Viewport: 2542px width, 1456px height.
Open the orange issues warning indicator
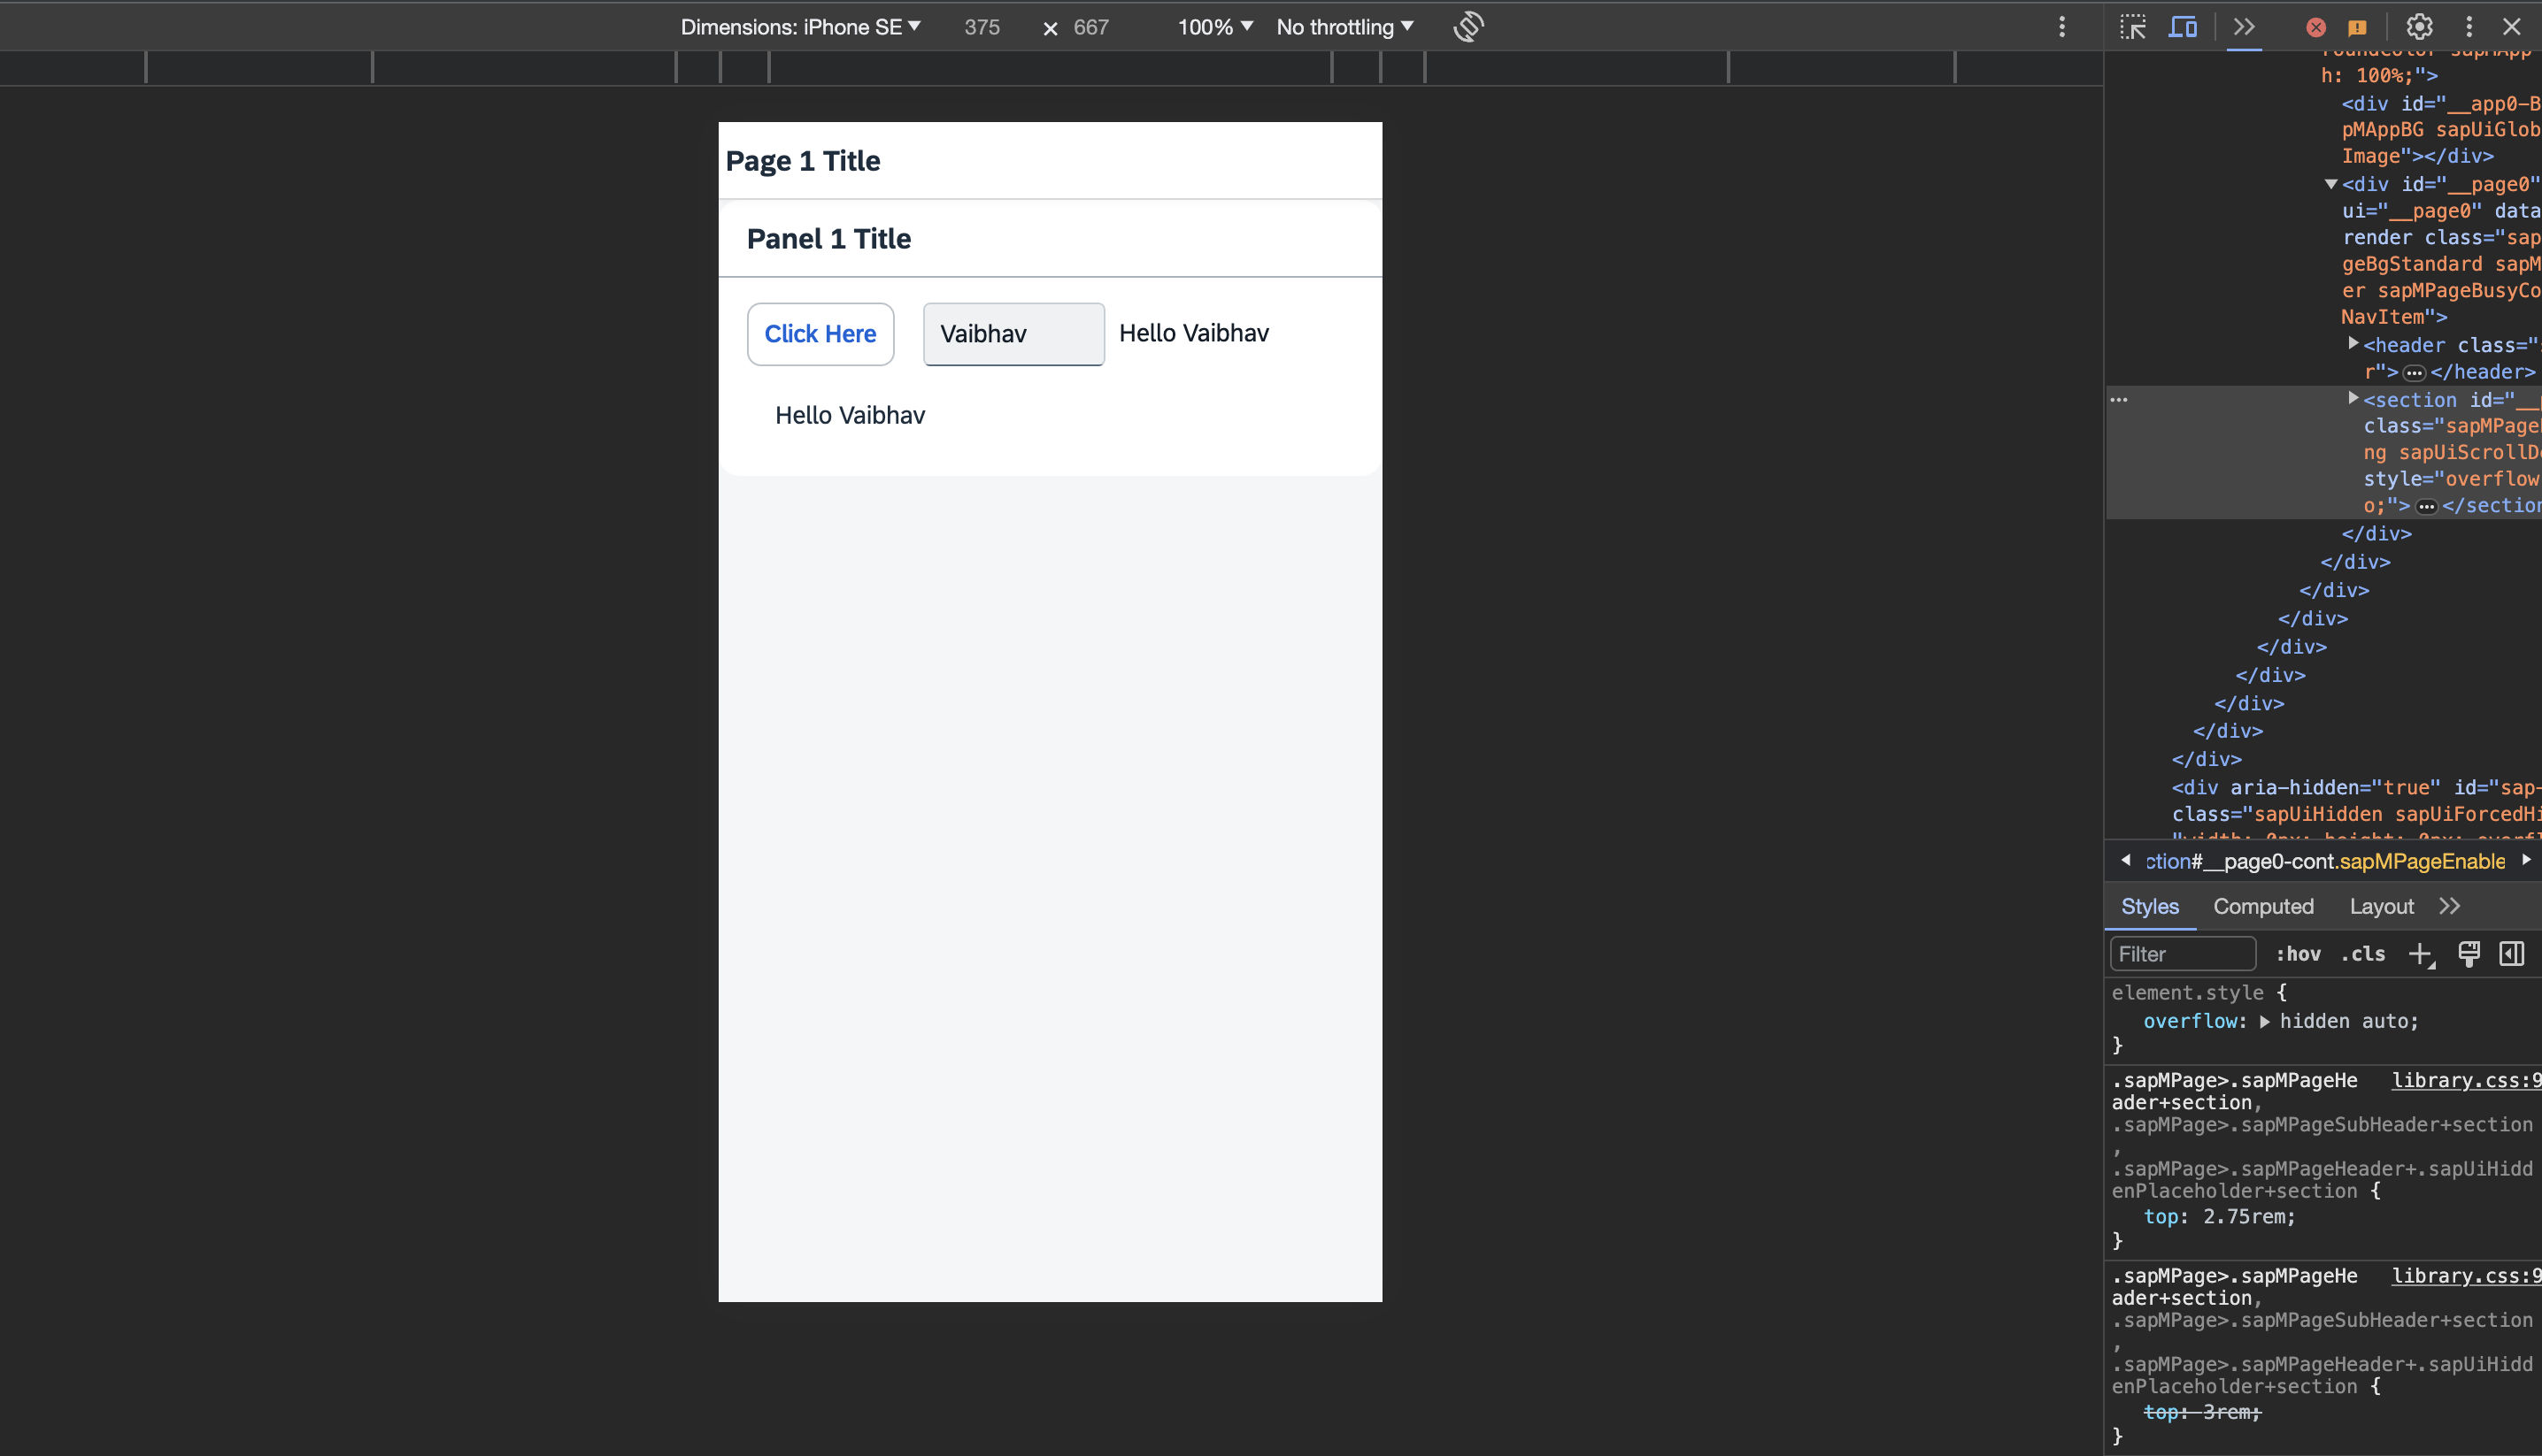coord(2357,27)
